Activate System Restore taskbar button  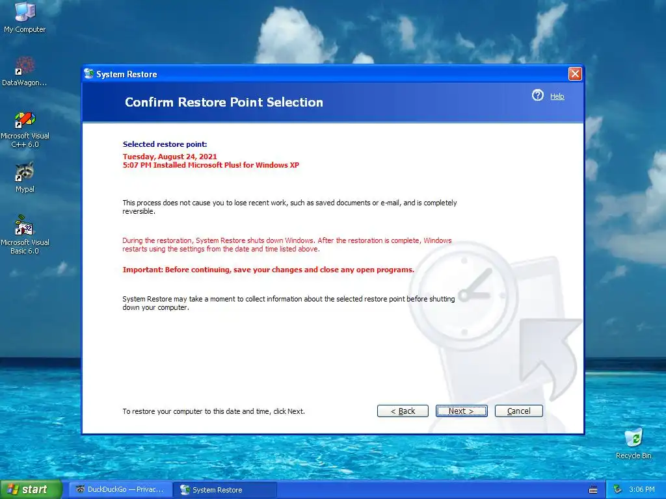point(225,490)
